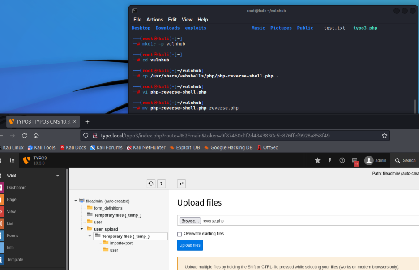Open the OffSec bookmark
This screenshot has width=419, height=270.
pyautogui.click(x=267, y=147)
